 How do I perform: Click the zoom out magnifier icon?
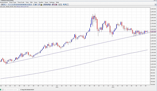coord(66,5)
